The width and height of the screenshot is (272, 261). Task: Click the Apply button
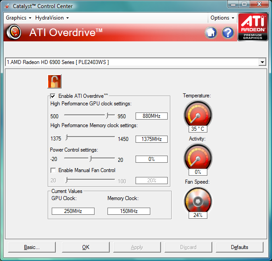pyautogui.click(x=137, y=247)
